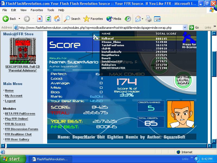This screenshot has height=163, width=217.
Task: Click Play FFR Online! link
Action: [17, 119]
